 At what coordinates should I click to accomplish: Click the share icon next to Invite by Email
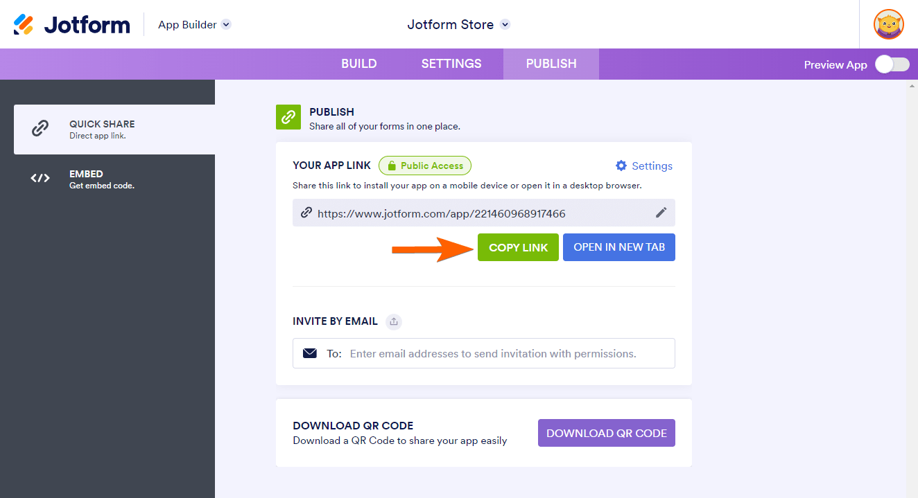(394, 321)
